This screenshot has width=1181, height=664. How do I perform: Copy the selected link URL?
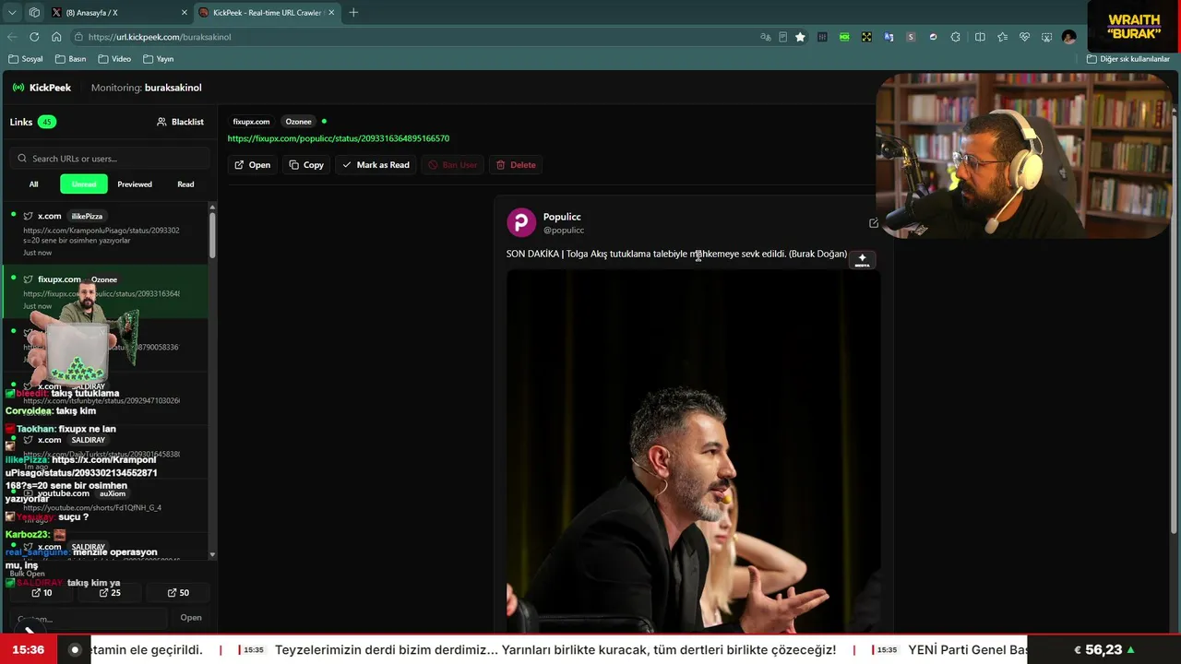[306, 165]
